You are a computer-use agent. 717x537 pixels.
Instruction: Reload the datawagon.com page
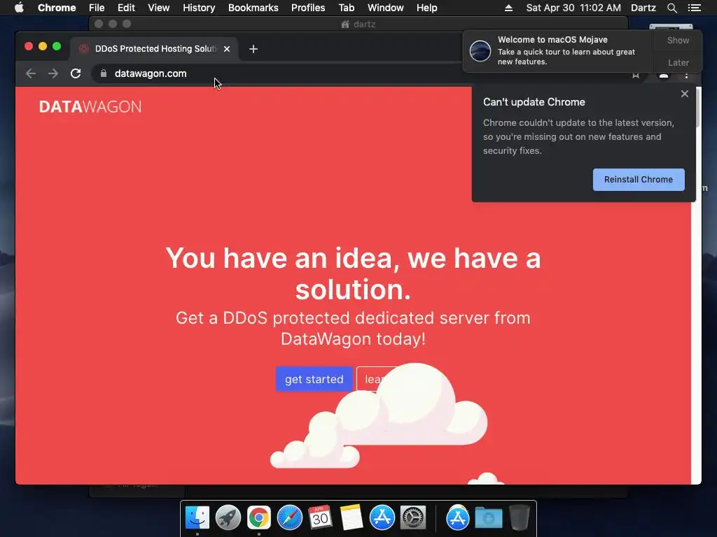76,73
